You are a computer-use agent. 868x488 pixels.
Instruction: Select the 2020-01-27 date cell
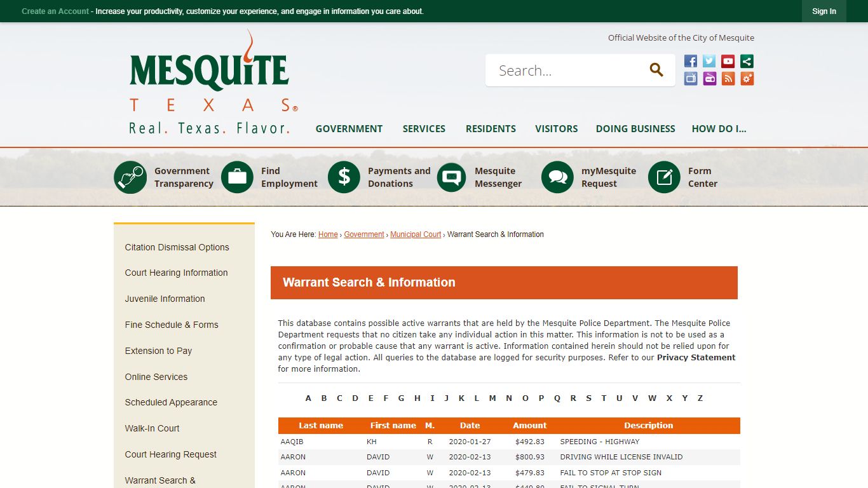470,442
